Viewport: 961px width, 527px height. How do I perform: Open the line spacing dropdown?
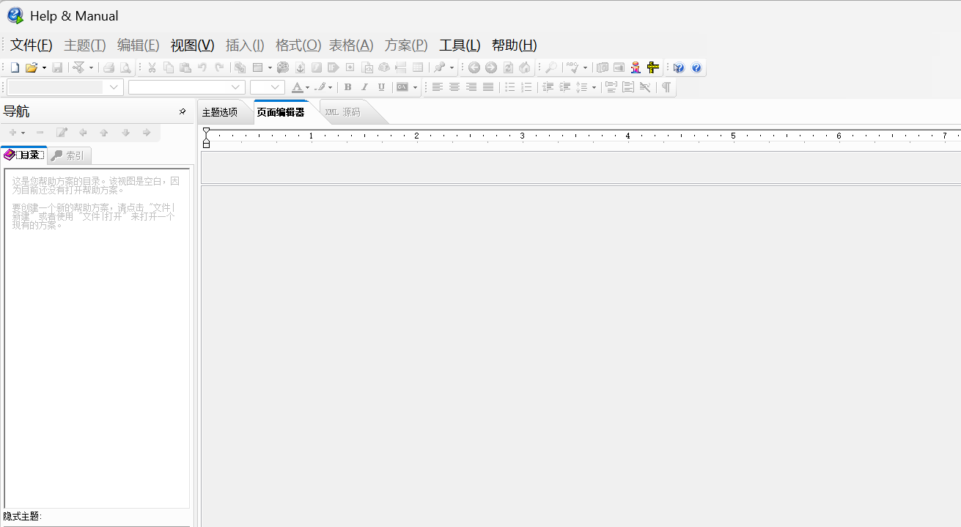click(x=586, y=87)
